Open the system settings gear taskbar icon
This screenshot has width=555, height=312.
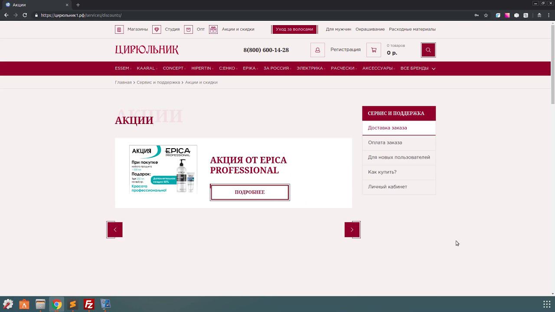8,305
